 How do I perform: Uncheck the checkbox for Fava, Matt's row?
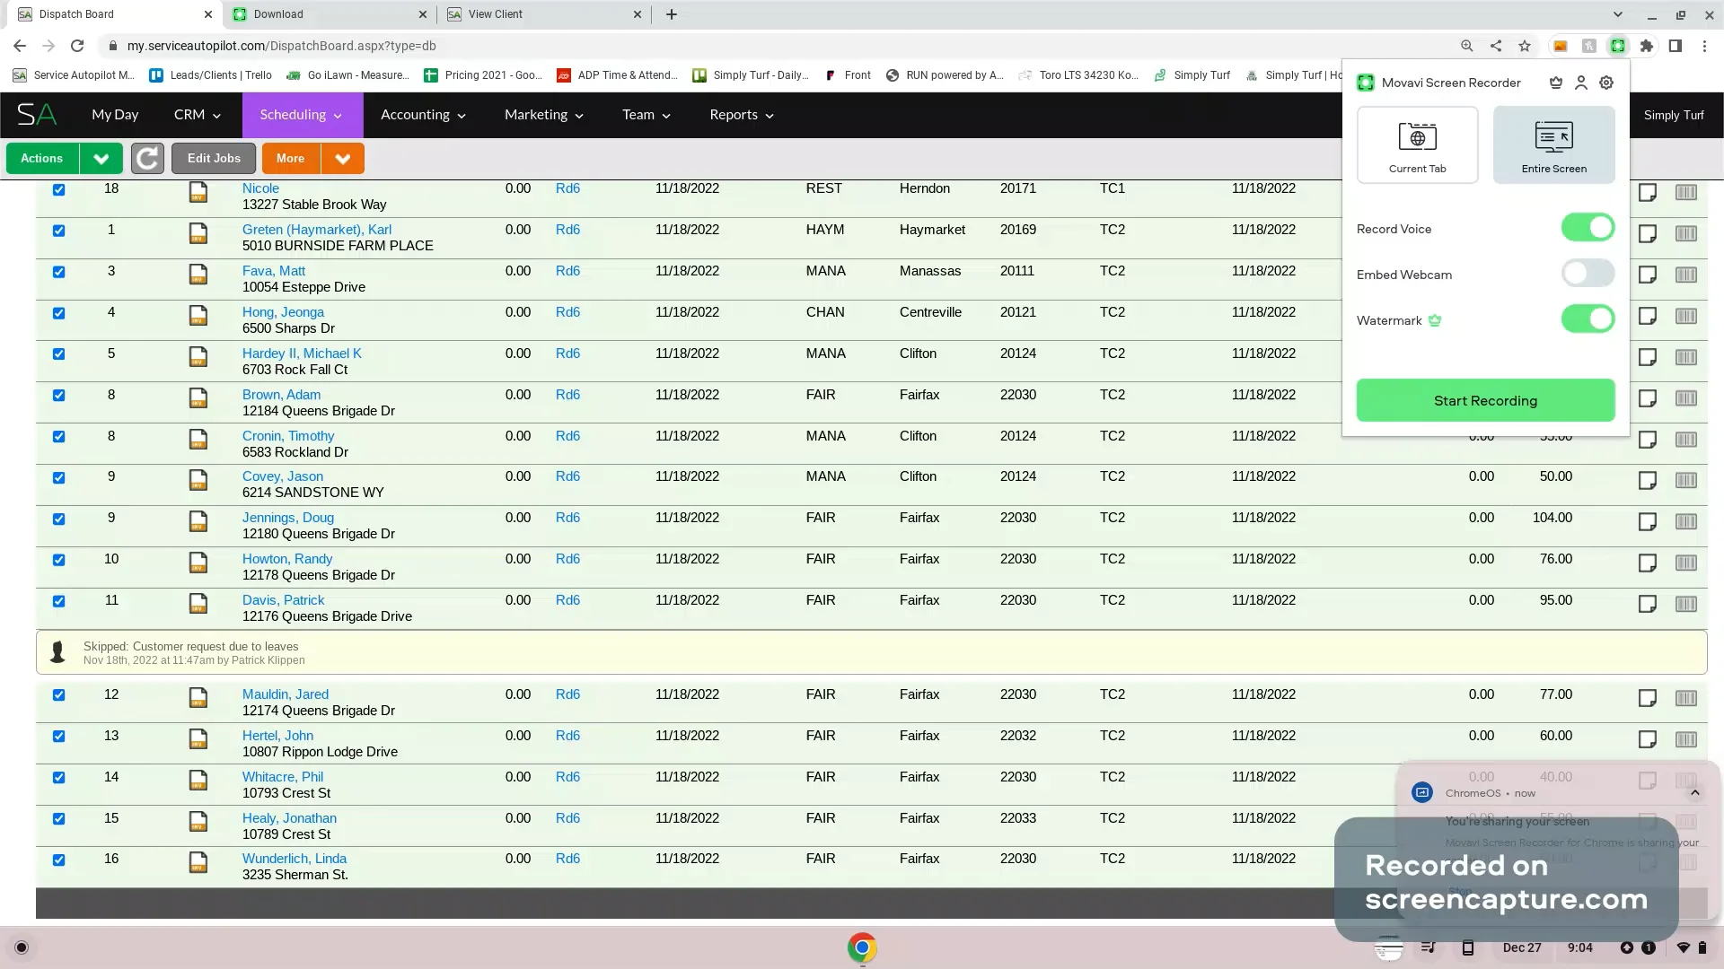59,272
